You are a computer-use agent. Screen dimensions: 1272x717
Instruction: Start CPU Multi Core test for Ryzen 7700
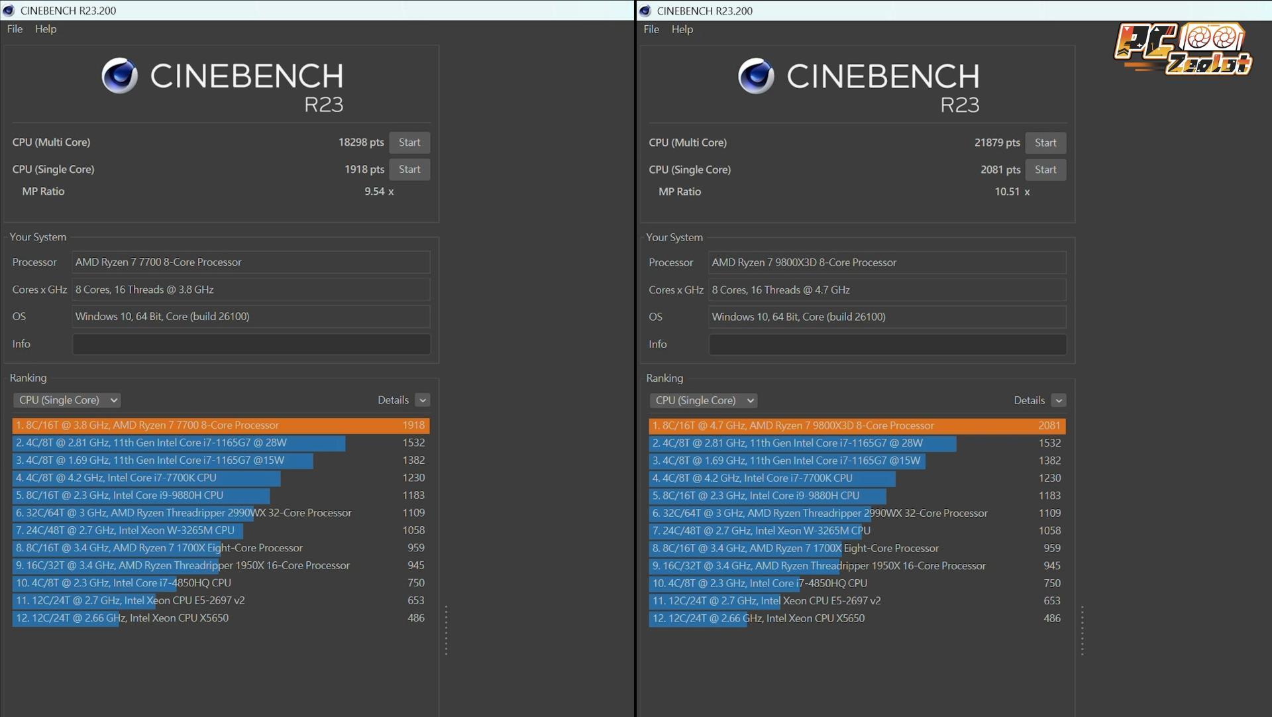click(x=409, y=142)
